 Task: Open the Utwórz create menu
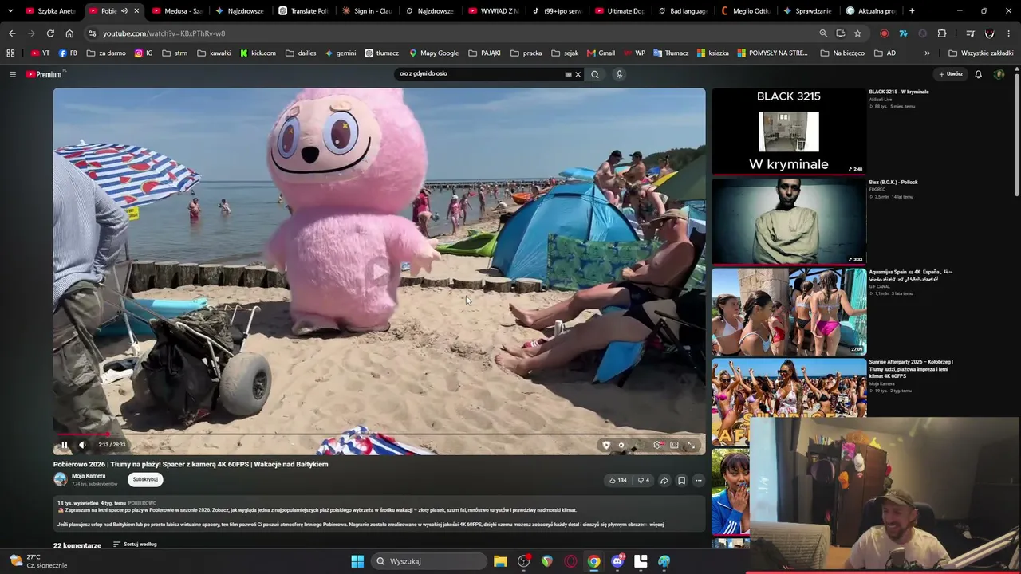click(950, 74)
